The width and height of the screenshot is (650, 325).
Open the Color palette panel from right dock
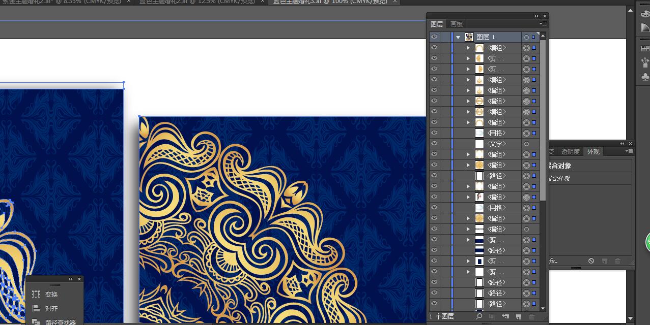[644, 14]
